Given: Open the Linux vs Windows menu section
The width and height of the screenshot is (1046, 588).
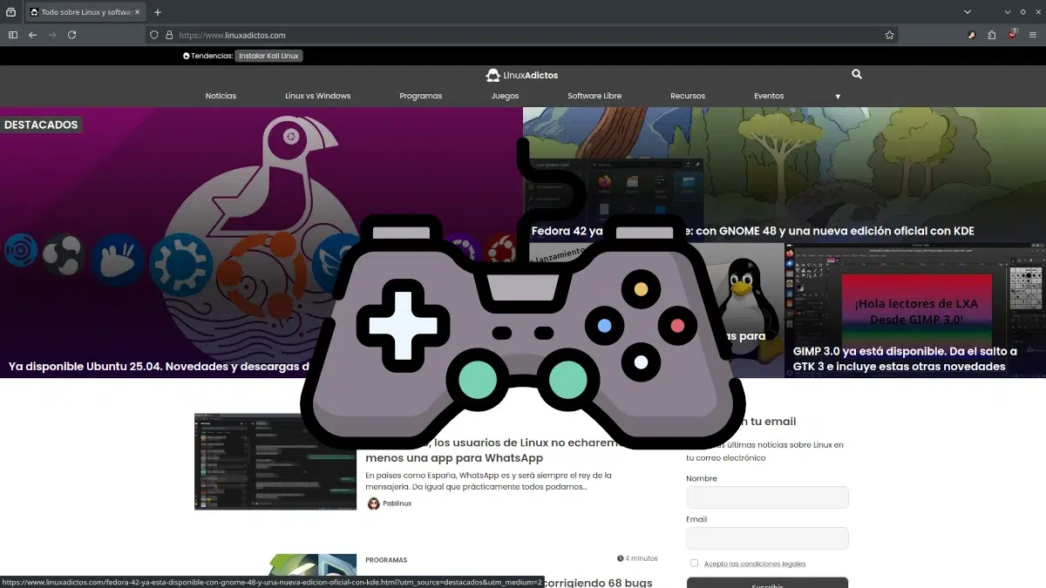Looking at the screenshot, I should tap(317, 96).
